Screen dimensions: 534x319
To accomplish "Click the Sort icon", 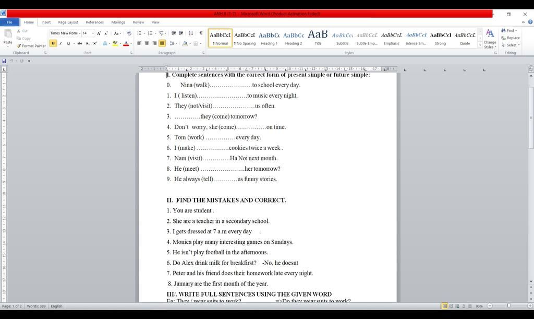I will point(191,33).
